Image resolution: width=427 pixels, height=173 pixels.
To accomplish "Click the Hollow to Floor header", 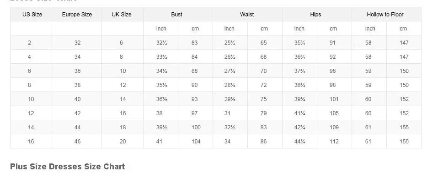I will (x=385, y=15).
